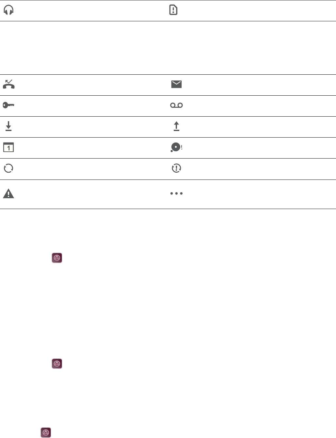Click the second maroon Settings app icon
Image resolution: width=336 pixels, height=438 pixels.
[x=57, y=364]
